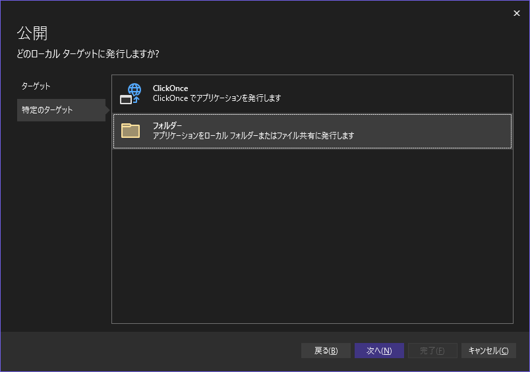Click the disabled 完了(F) button
This screenshot has width=530, height=372.
(x=432, y=351)
